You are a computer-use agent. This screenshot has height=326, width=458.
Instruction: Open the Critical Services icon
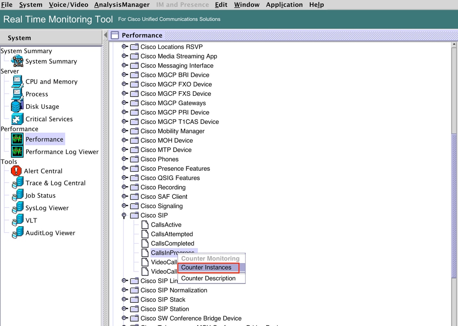coord(17,119)
